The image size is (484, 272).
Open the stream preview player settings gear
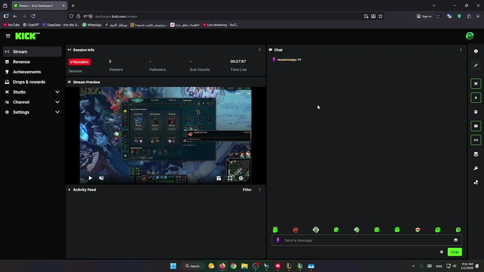point(241,178)
